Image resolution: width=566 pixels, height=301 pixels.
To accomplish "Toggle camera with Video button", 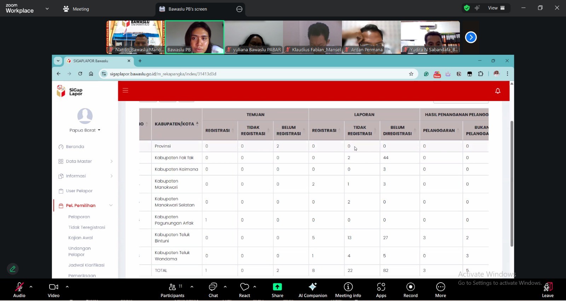I will pos(53,290).
